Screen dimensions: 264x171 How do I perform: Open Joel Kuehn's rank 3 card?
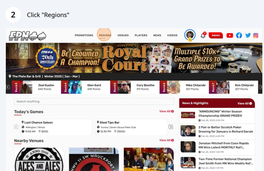pos(36,87)
